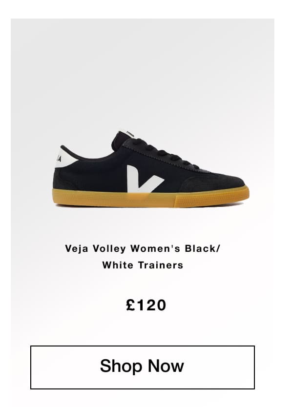This screenshot has width=293, height=407.
Task: Tap the black Veja trainer product image
Action: coord(151,169)
